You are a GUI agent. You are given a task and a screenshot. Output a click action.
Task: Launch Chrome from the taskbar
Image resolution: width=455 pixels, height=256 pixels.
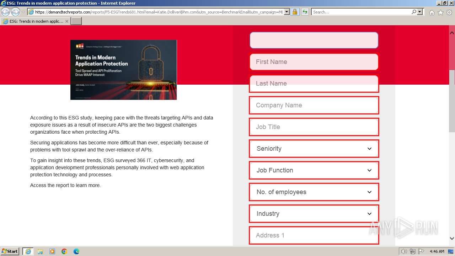64,251
